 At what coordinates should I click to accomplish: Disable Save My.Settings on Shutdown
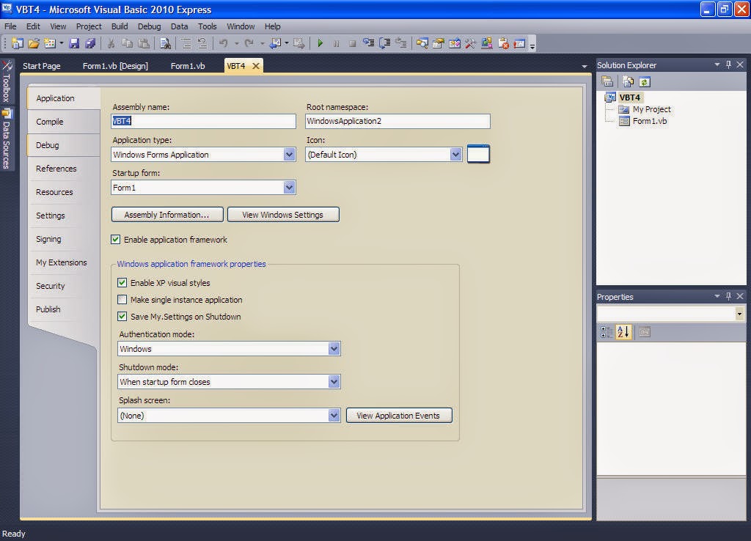tap(122, 316)
